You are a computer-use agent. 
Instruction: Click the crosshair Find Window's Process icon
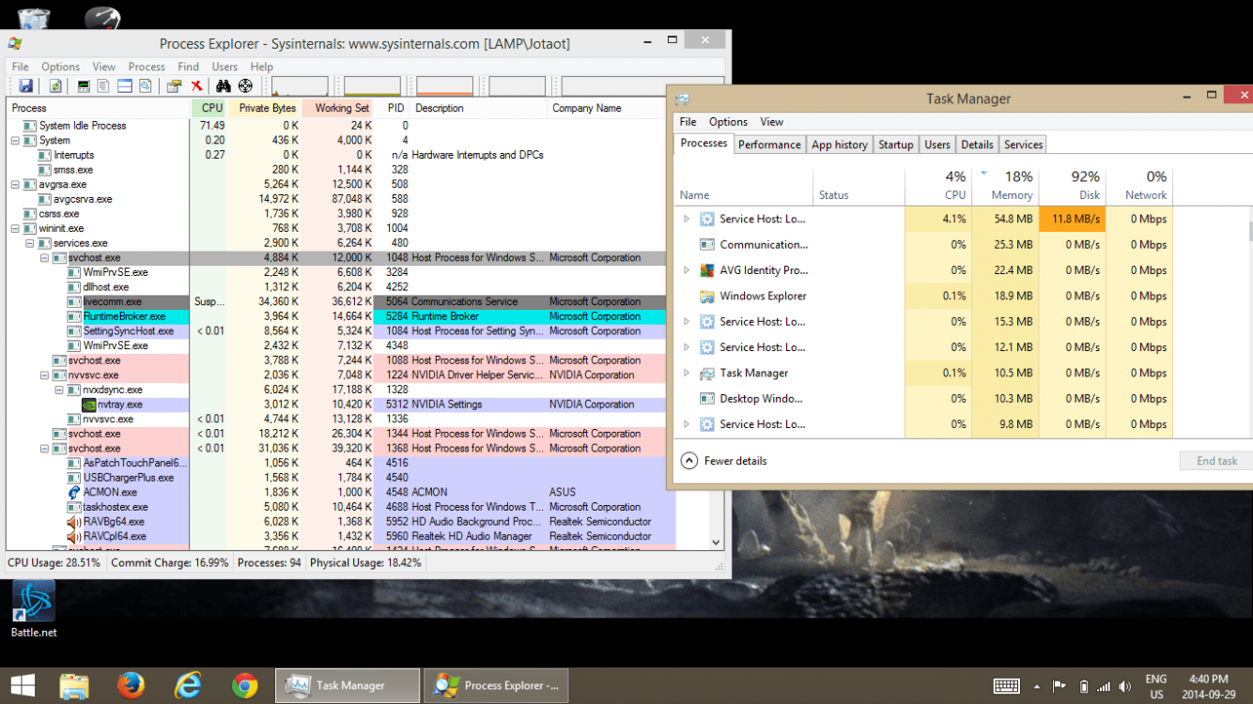[245, 86]
